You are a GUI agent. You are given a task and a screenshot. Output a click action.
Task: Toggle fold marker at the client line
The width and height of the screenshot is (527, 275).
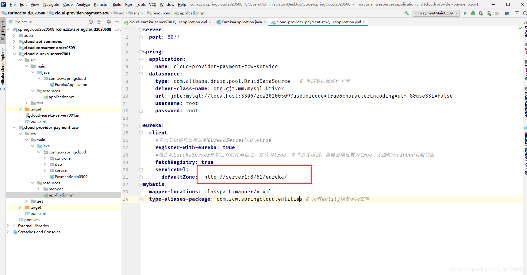141,133
